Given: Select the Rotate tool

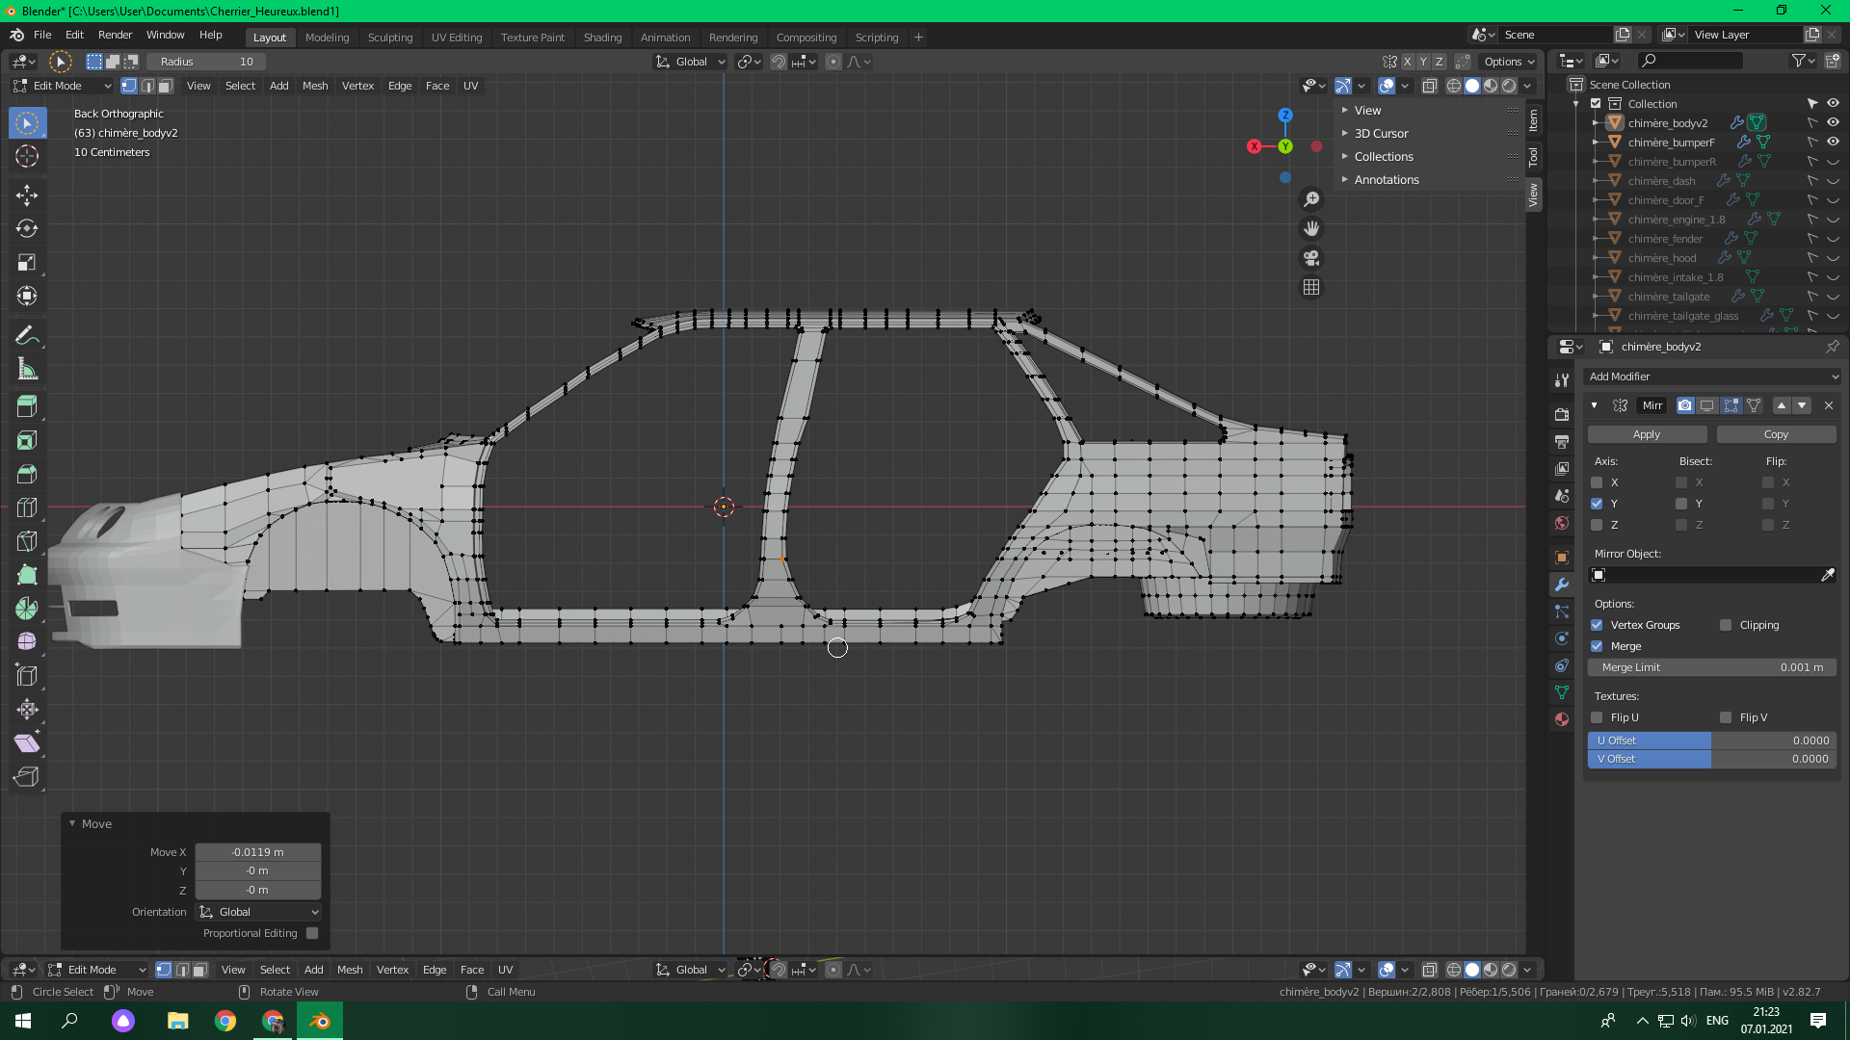Looking at the screenshot, I should tap(27, 229).
